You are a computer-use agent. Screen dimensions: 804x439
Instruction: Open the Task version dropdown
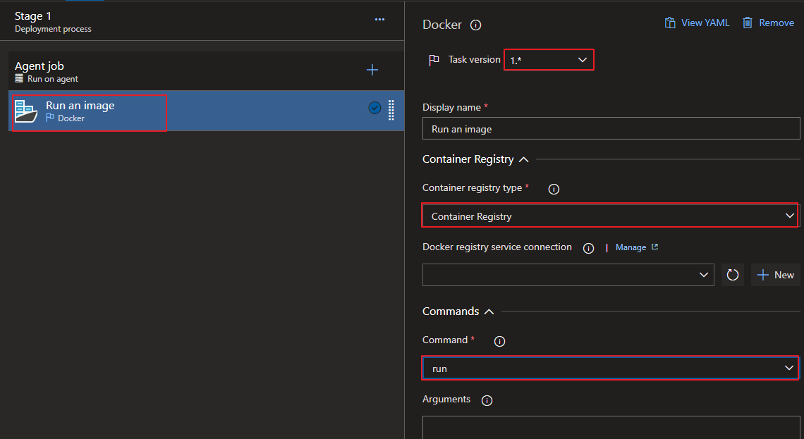click(549, 60)
